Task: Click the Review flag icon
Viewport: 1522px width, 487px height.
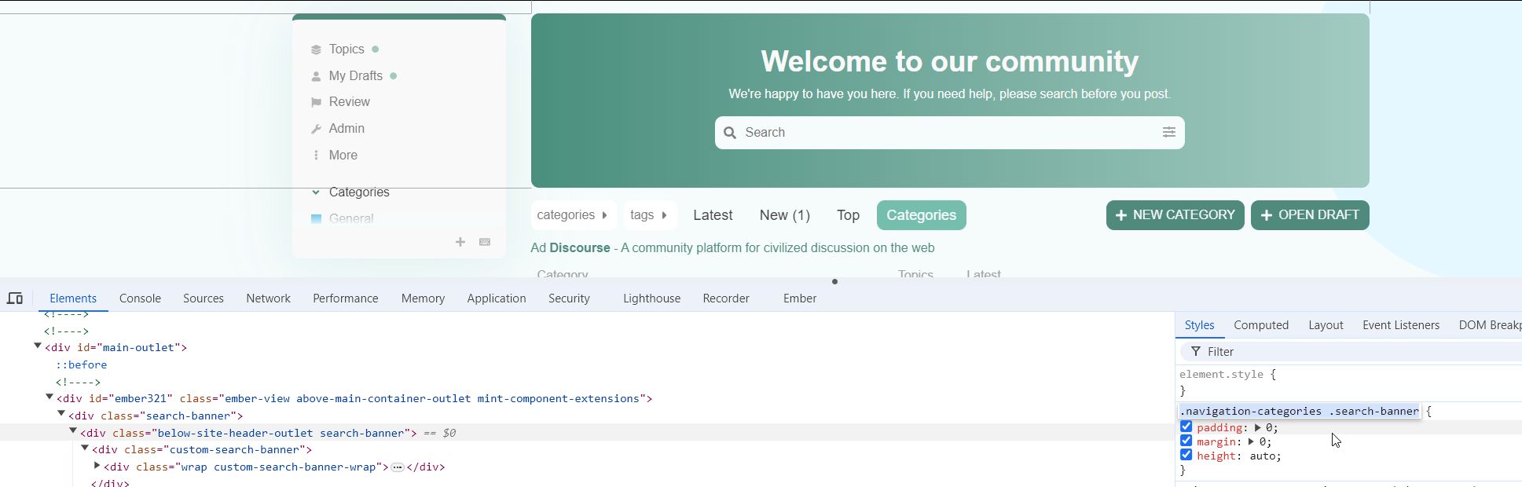Action: (316, 102)
